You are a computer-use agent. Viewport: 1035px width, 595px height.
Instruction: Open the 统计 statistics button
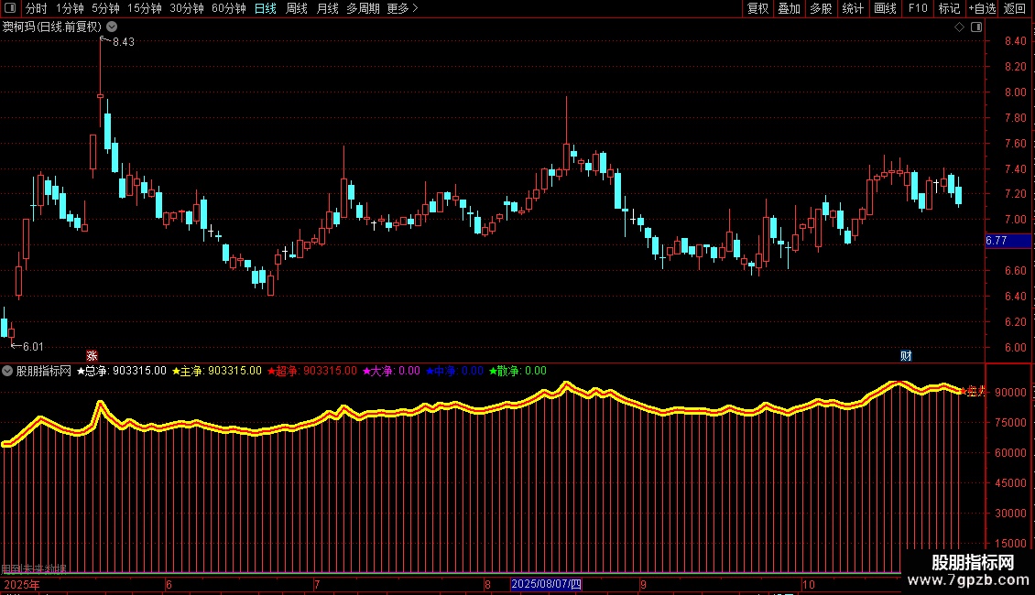[x=853, y=8]
